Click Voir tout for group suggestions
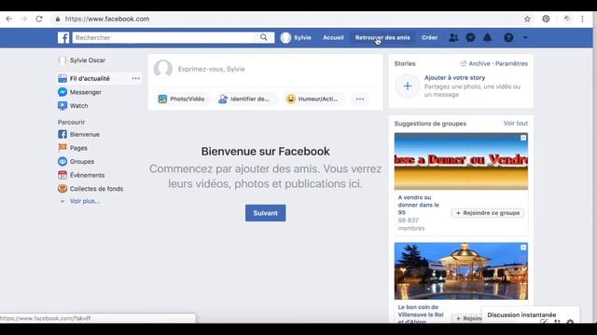This screenshot has height=335, width=597. coord(516,123)
